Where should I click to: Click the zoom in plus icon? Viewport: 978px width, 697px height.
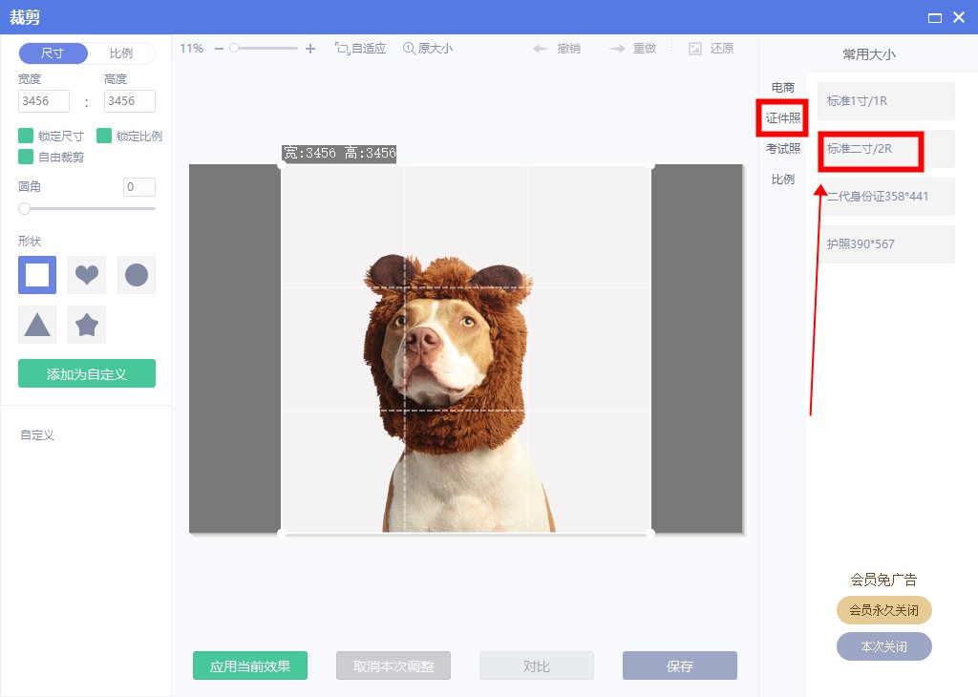309,49
